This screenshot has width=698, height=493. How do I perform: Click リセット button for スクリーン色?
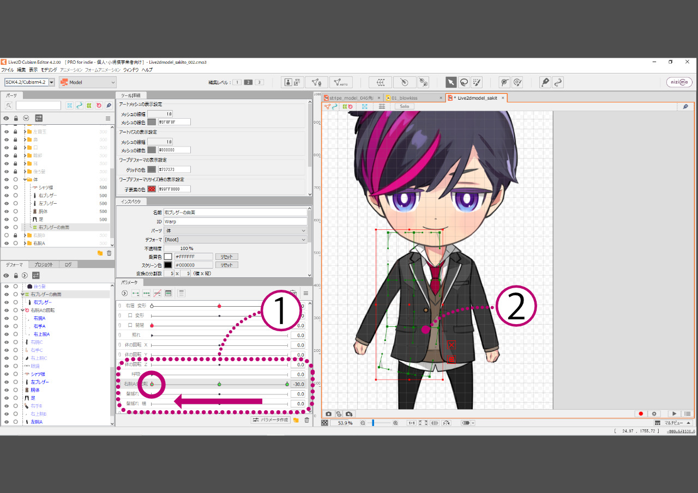(x=227, y=265)
